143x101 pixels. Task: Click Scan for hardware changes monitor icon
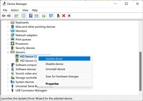51,16
